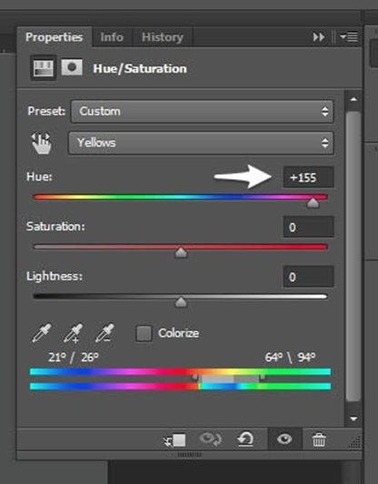Viewport: 378px width, 484px height.
Task: Enable the Colorize checkbox
Action: point(144,333)
